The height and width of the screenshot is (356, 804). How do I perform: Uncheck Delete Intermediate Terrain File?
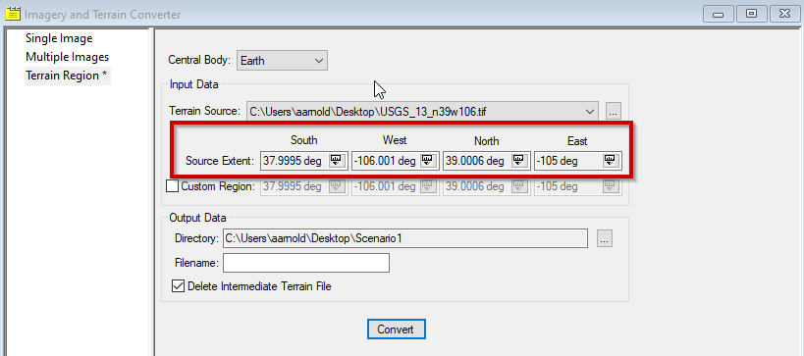tap(178, 285)
